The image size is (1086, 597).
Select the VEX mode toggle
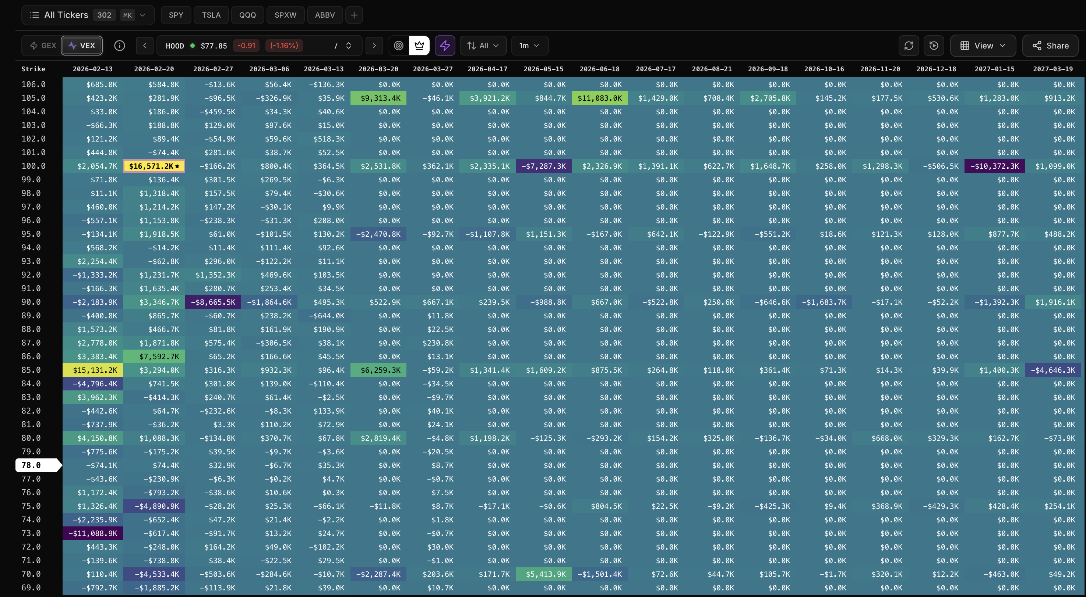[x=82, y=46]
